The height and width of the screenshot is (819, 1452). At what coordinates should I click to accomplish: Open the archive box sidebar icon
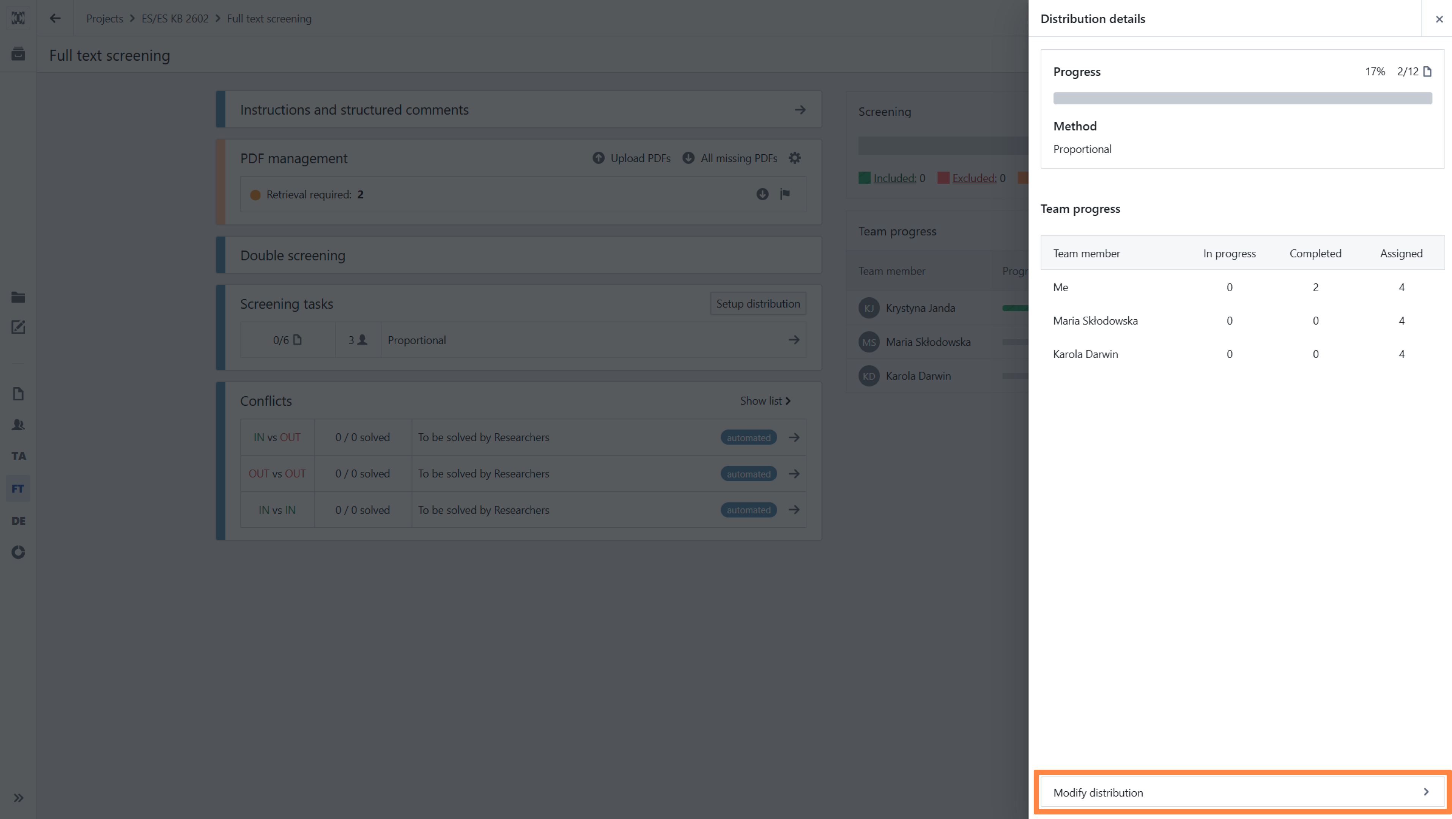coord(18,54)
